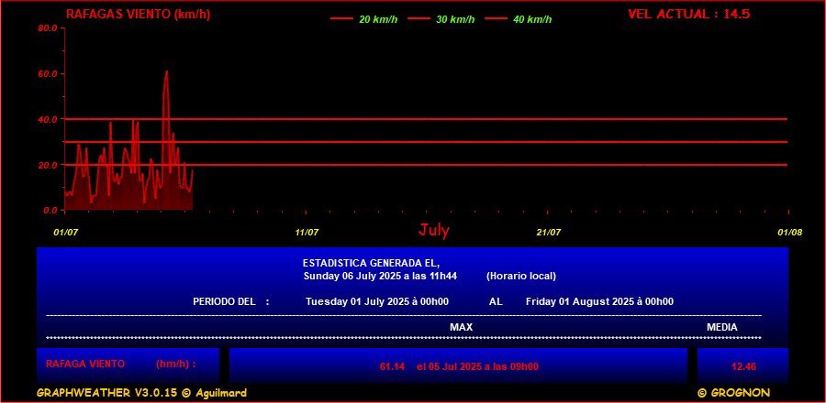Screen dimensions: 826x403
Task: Click the 60.0 y-axis label
Action: pyautogui.click(x=48, y=73)
